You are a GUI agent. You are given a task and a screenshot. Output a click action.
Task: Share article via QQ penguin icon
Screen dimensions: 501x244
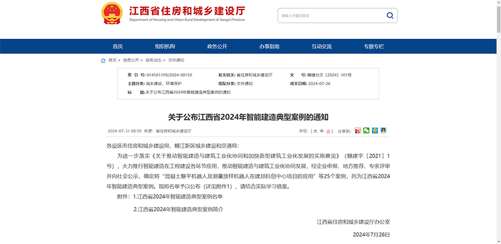coord(383,131)
